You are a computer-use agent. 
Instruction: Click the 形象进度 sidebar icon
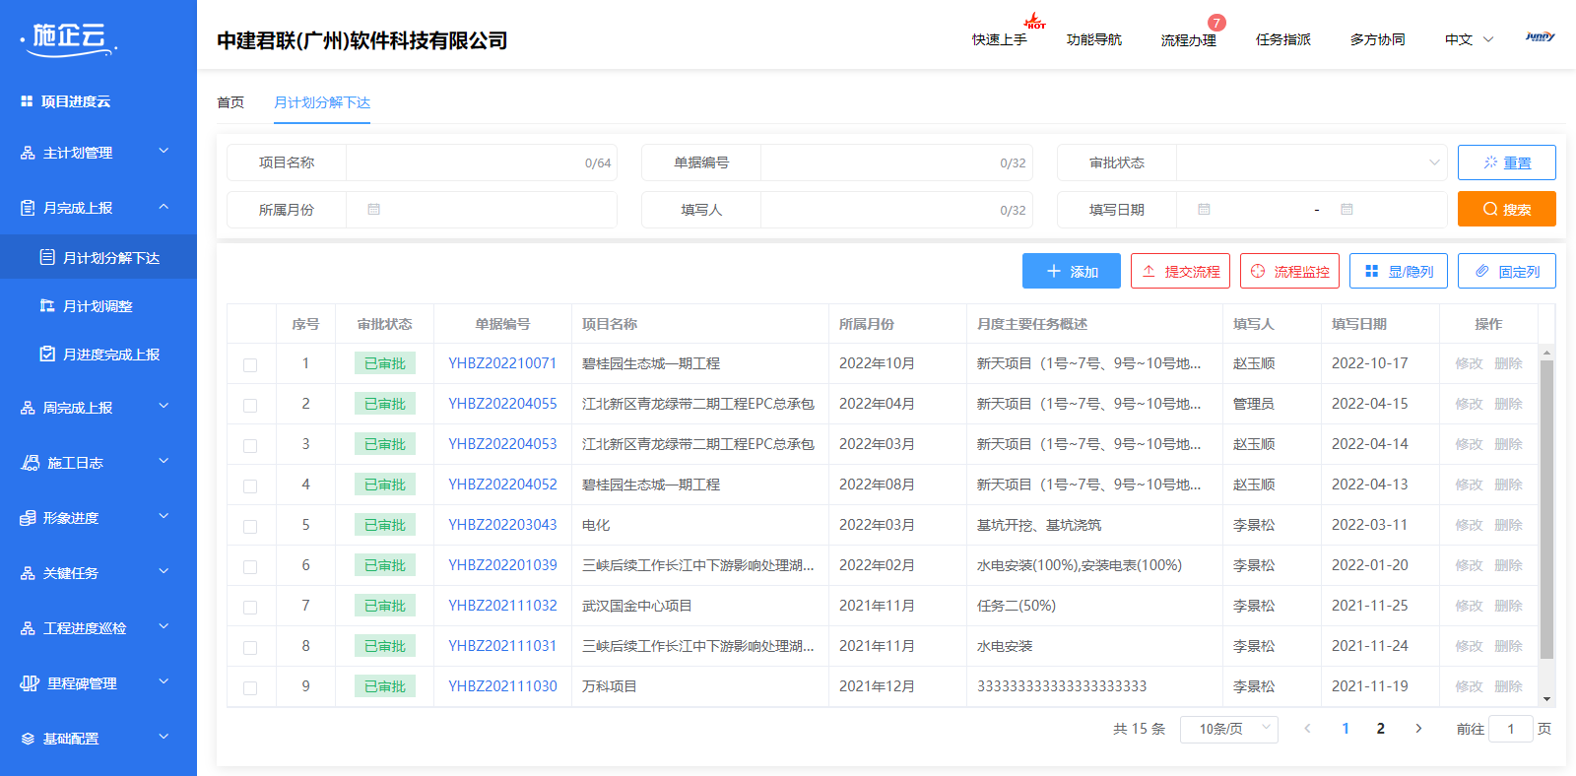coord(28,518)
